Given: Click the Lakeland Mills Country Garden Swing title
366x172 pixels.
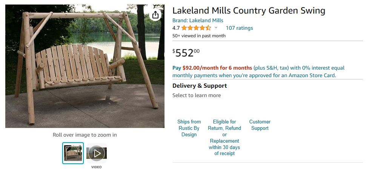Looking at the screenshot, I should [249, 11].
